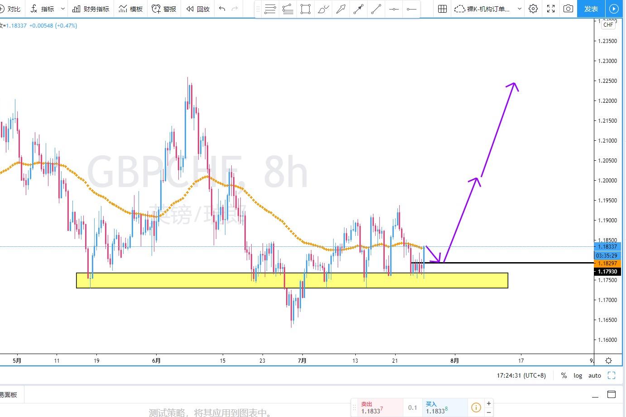Open the layout grid selector
This screenshot has width=626, height=417.
[x=443, y=9]
